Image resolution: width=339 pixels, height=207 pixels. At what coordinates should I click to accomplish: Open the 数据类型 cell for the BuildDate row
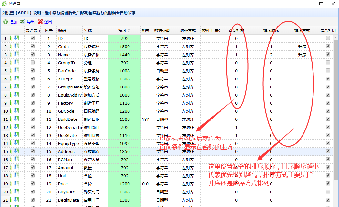[162, 119]
